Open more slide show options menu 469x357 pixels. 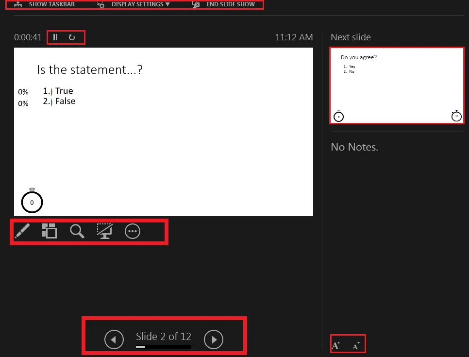point(133,231)
